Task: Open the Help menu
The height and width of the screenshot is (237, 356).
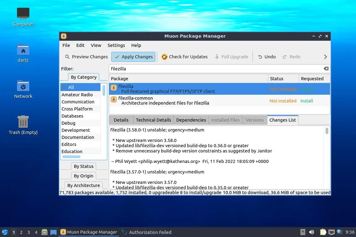Action: click(136, 45)
